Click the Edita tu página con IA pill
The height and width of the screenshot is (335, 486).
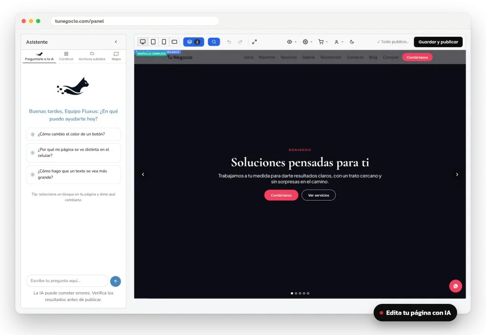(x=415, y=313)
